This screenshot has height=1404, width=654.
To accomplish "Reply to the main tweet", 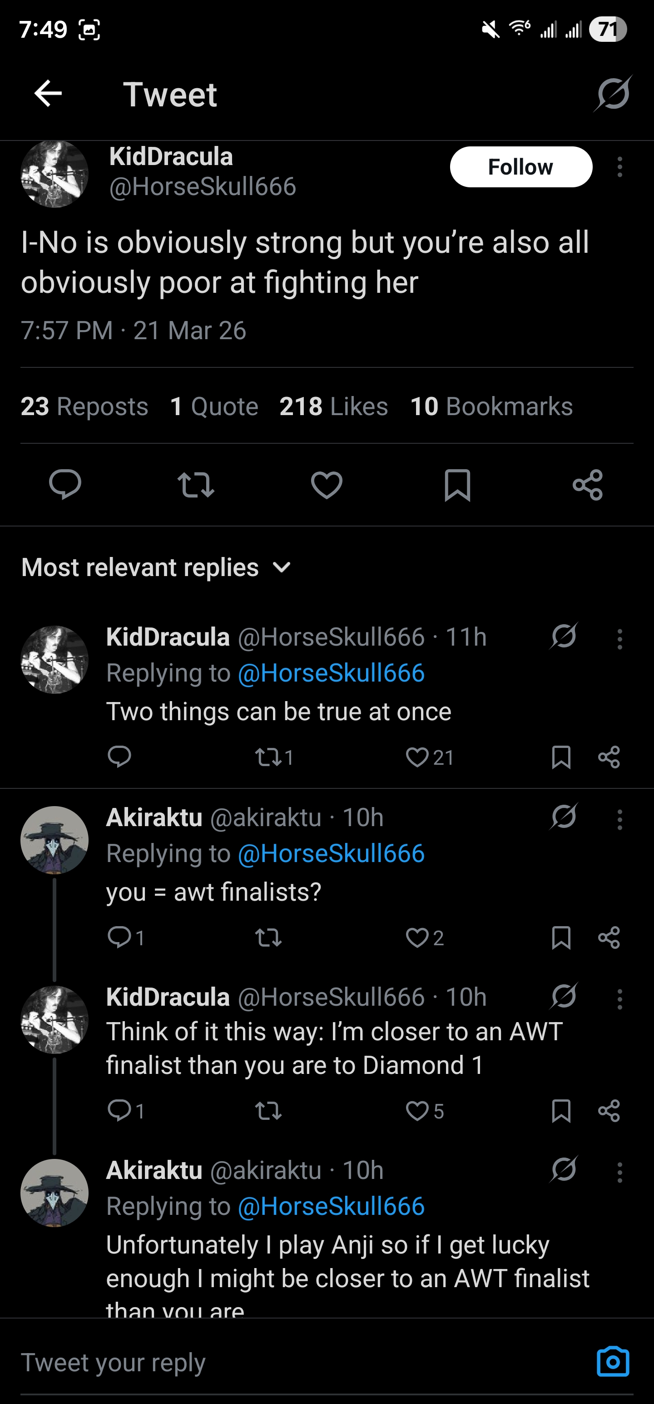I will click(x=65, y=484).
